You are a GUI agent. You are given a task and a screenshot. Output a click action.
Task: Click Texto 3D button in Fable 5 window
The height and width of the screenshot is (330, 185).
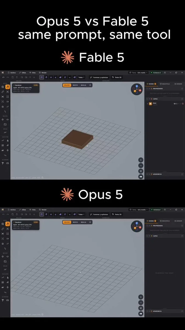coord(117,77)
